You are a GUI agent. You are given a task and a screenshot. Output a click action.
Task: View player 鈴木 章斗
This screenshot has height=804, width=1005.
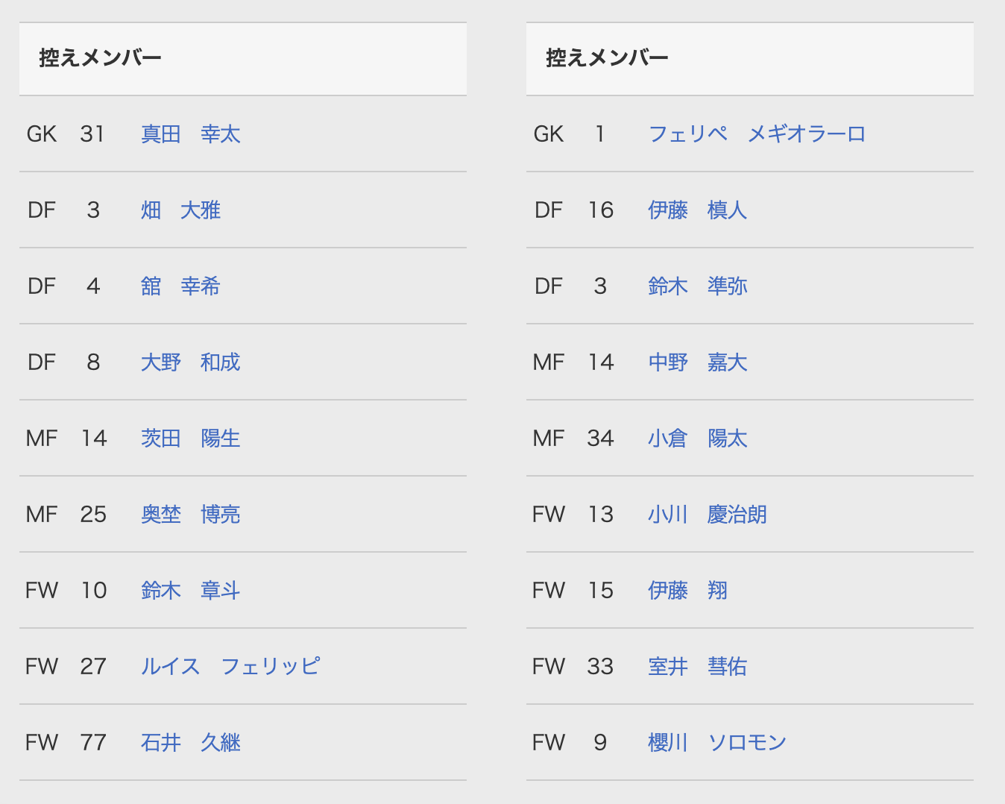[x=190, y=591]
